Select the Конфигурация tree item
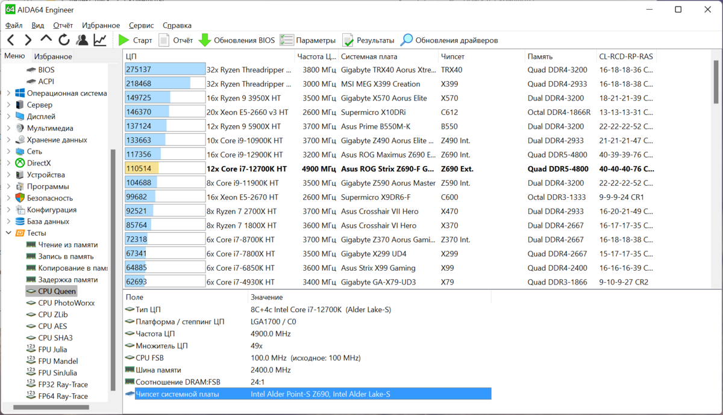This screenshot has width=723, height=415. (x=51, y=210)
